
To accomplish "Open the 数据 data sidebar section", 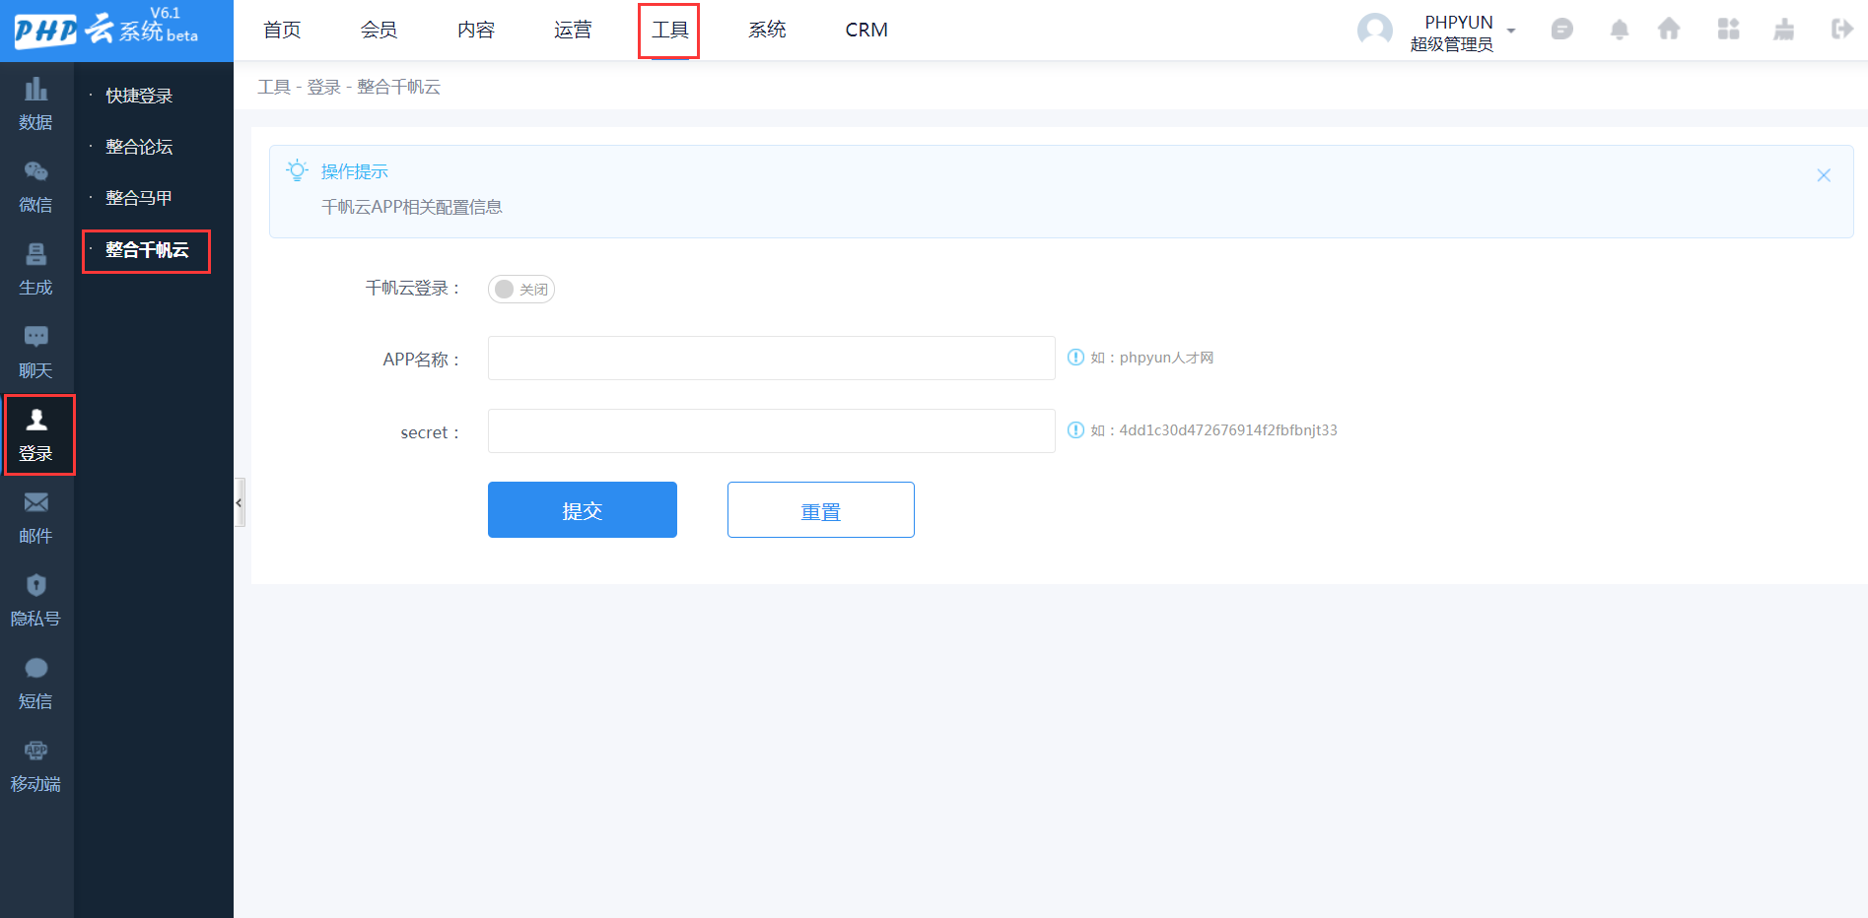I will tap(36, 104).
